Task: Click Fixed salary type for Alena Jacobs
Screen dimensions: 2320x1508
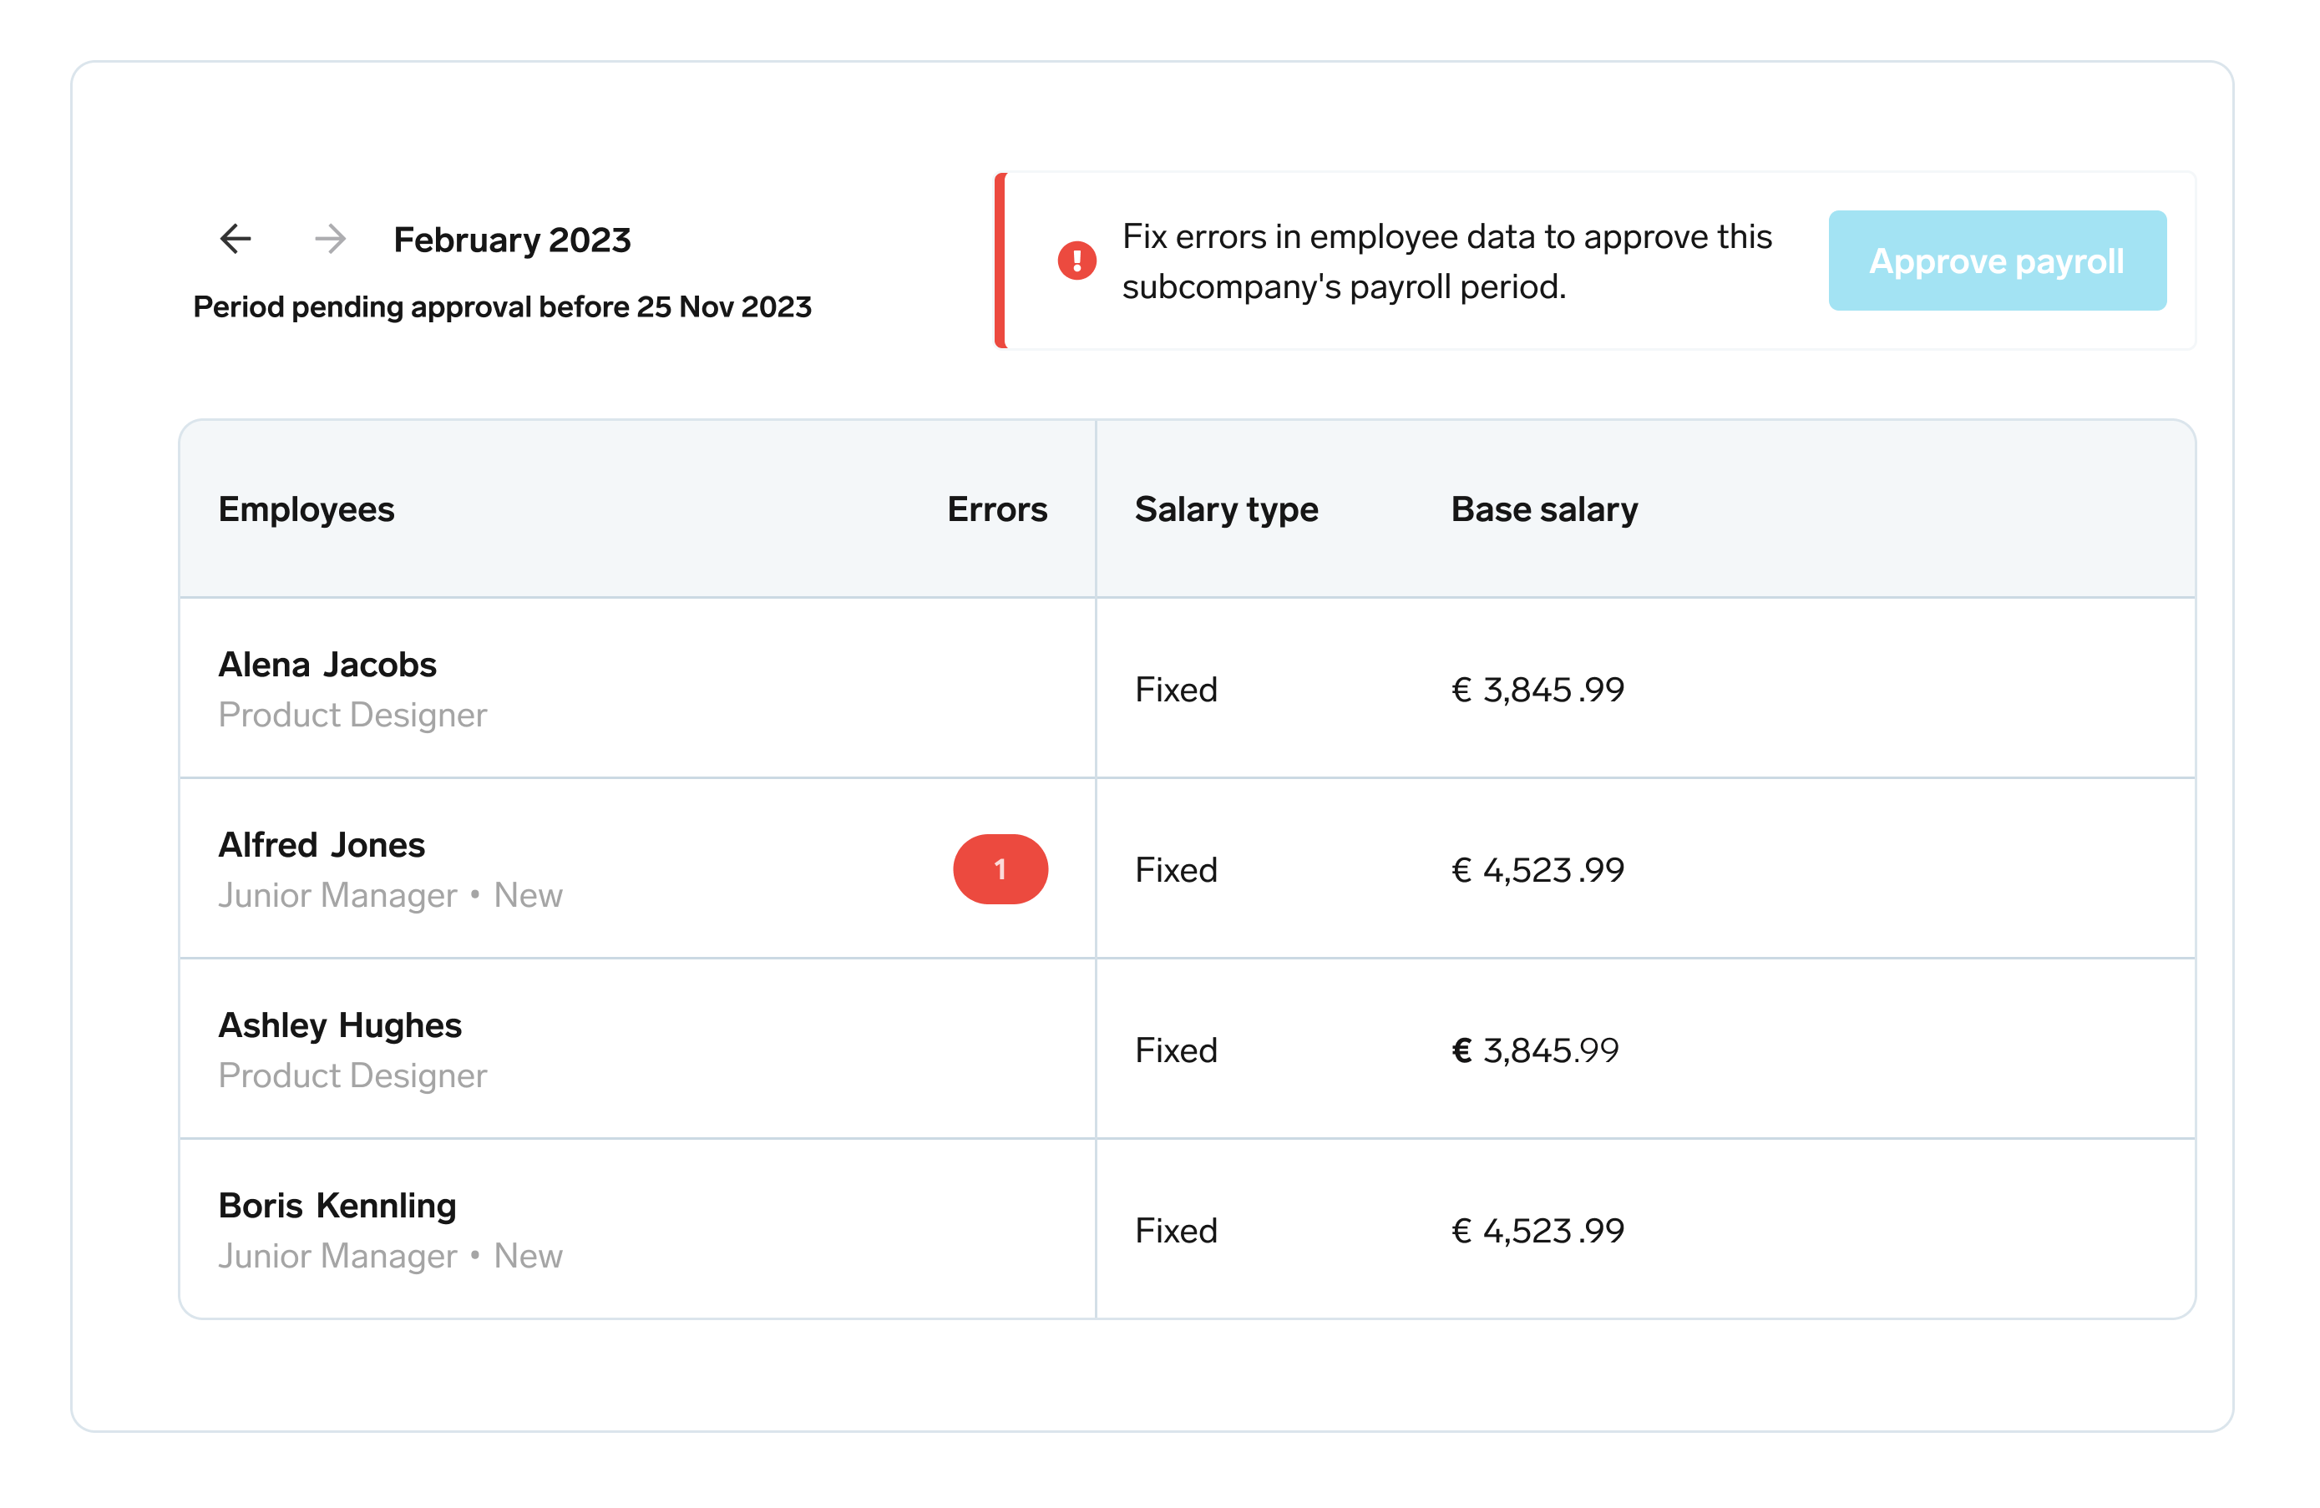Action: click(1177, 691)
